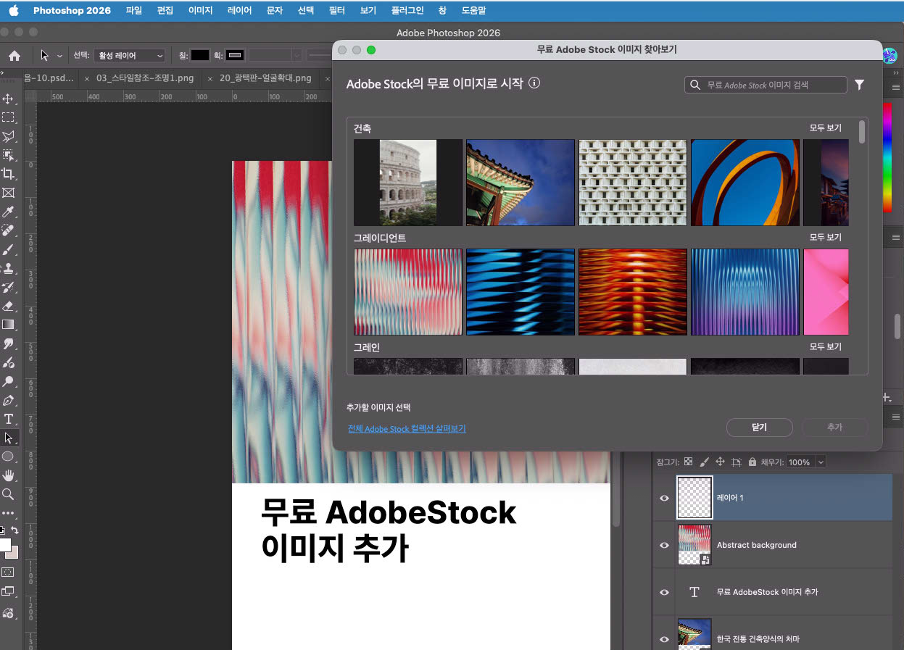Change screen mode in toolbar

click(x=9, y=591)
